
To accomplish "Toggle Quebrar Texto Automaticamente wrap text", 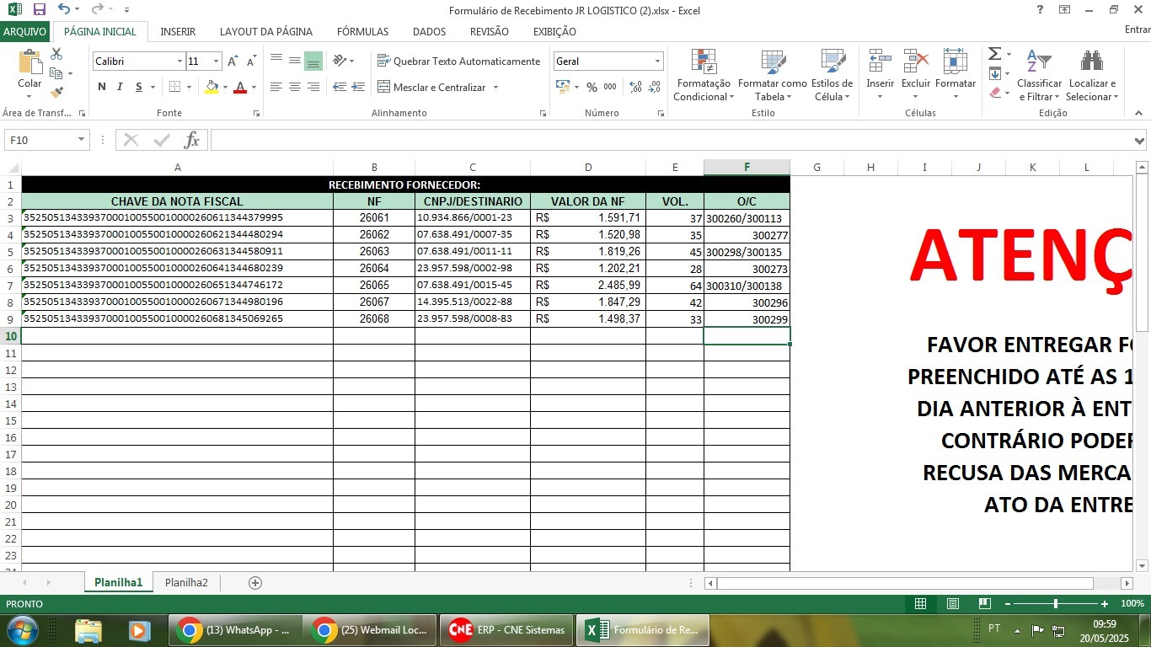I will 458,61.
